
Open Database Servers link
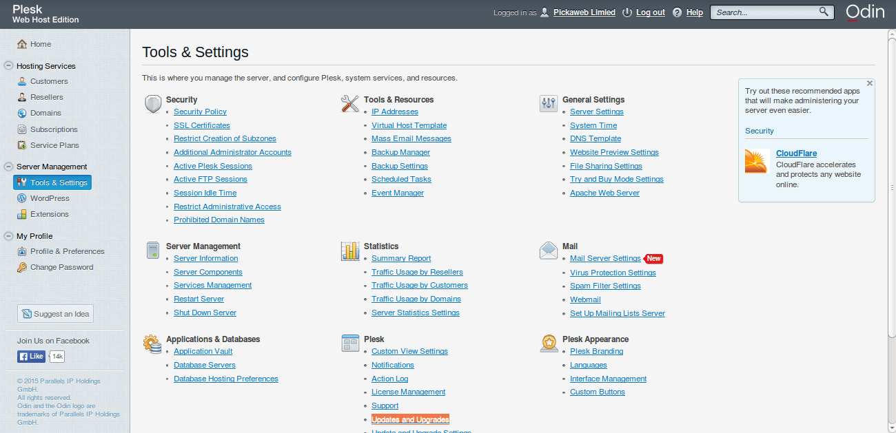(x=205, y=365)
